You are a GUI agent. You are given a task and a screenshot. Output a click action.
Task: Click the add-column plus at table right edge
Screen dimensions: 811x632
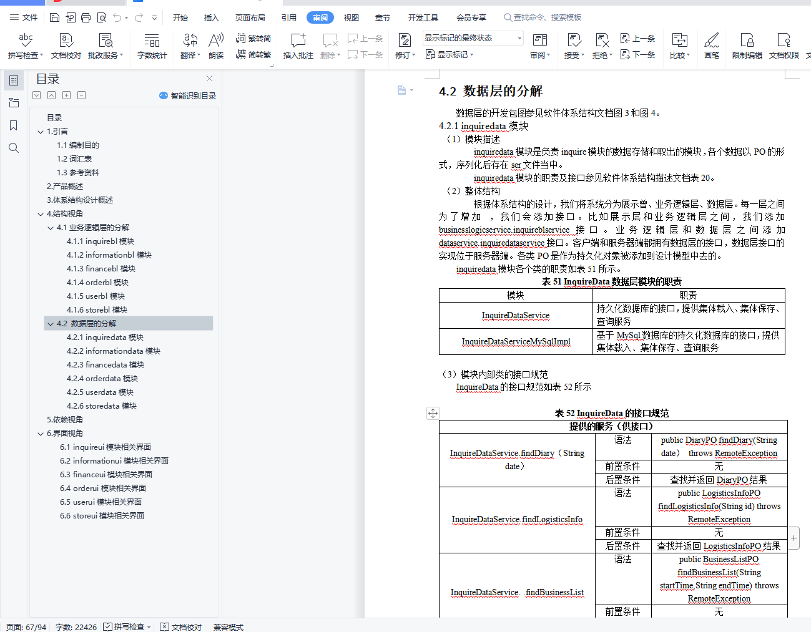coord(794,538)
